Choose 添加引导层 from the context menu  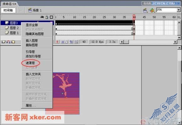[x=33, y=56]
